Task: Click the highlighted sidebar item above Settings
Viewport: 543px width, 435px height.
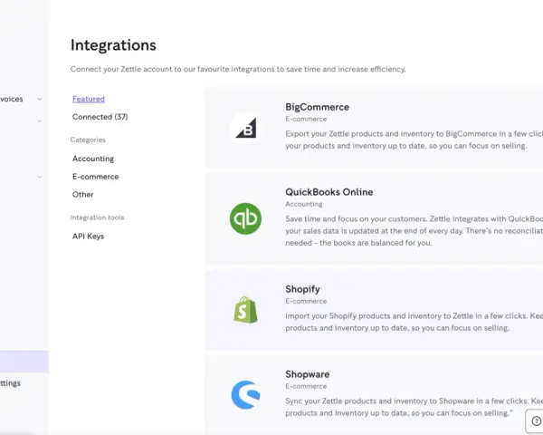Action: click(x=24, y=361)
